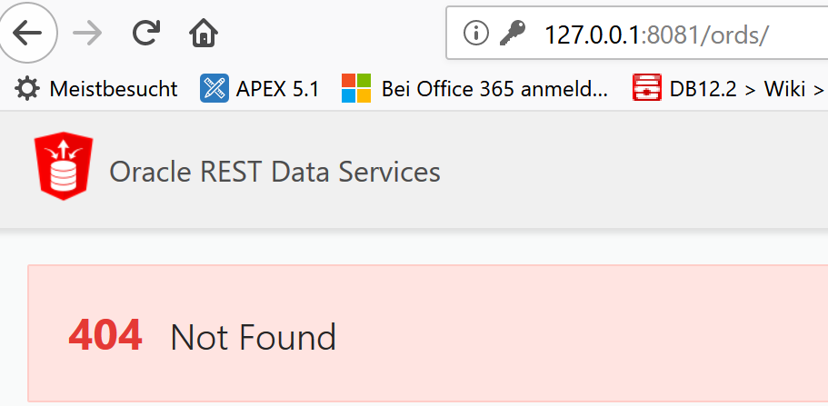Screen dimensions: 828x406
Task: Click the Not Found error message
Action: (253, 337)
